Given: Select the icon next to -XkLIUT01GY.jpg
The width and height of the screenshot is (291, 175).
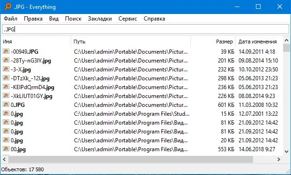Looking at the screenshot, I should (6, 96).
